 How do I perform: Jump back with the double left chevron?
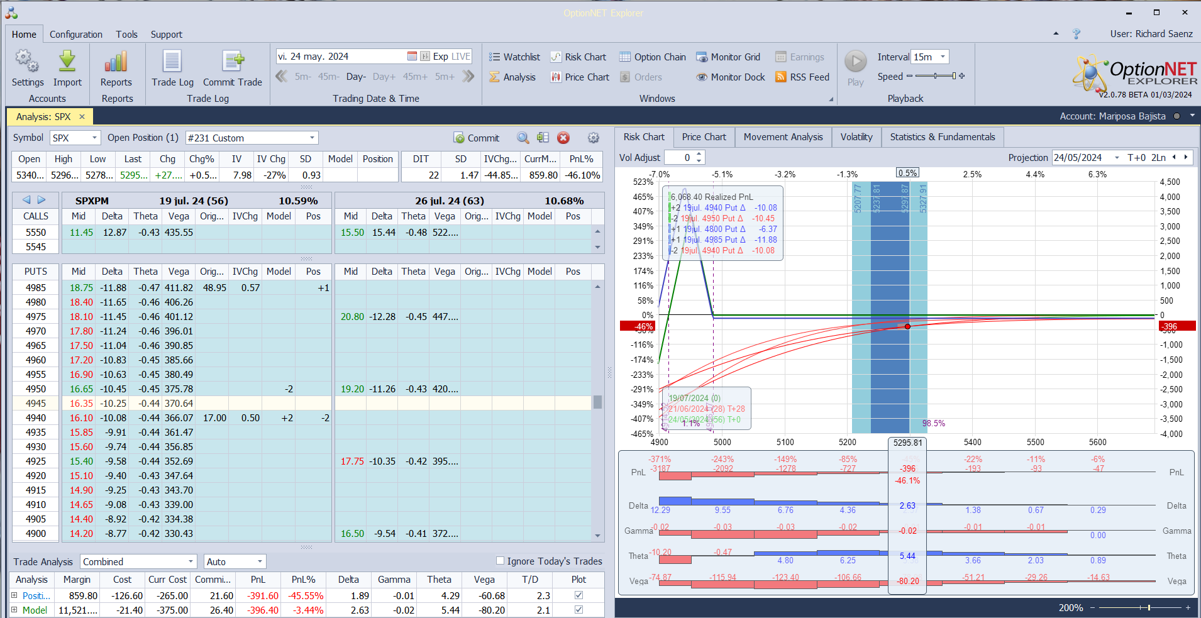tap(282, 77)
